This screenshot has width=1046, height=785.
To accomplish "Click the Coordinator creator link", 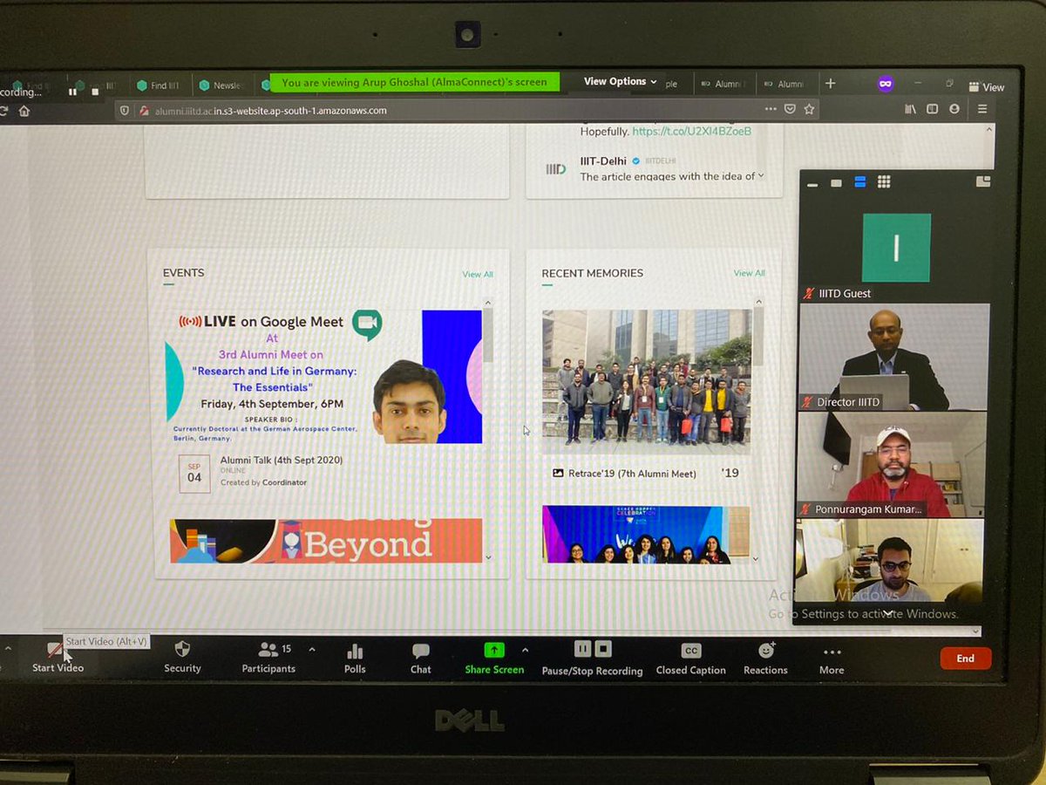I will click(x=284, y=482).
